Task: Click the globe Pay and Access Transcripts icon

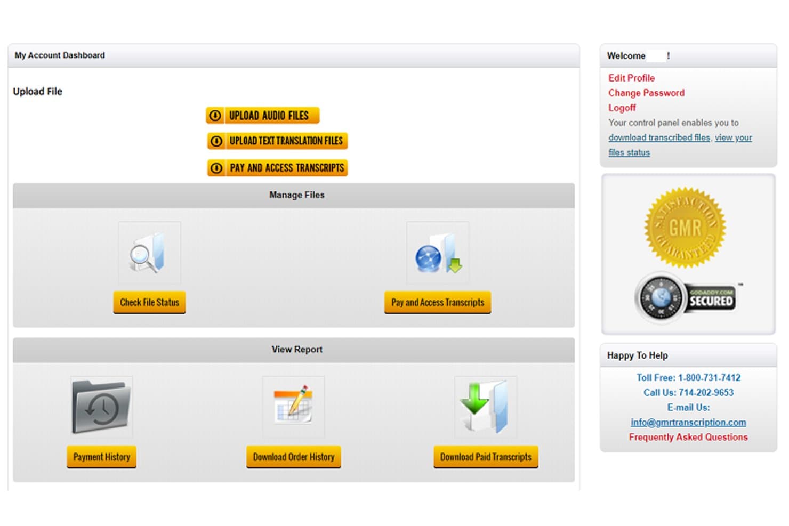Action: [x=438, y=253]
